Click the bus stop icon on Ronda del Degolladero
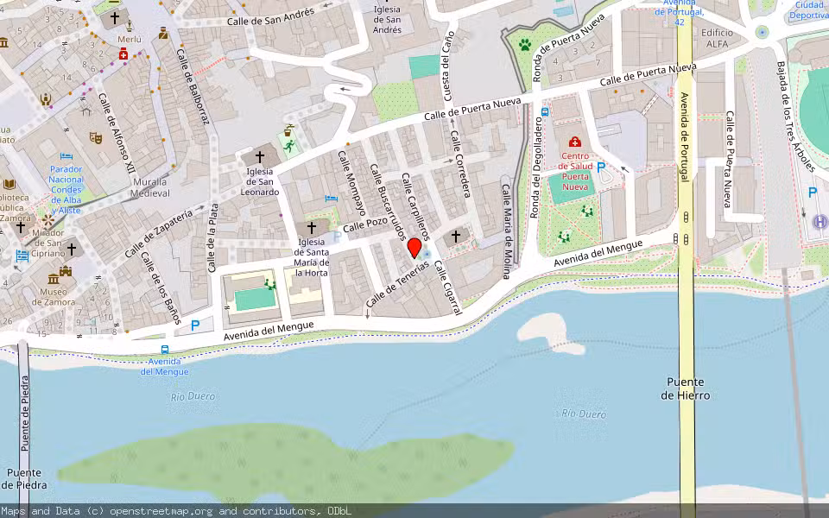Image resolution: width=829 pixels, height=518 pixels. 545,111
